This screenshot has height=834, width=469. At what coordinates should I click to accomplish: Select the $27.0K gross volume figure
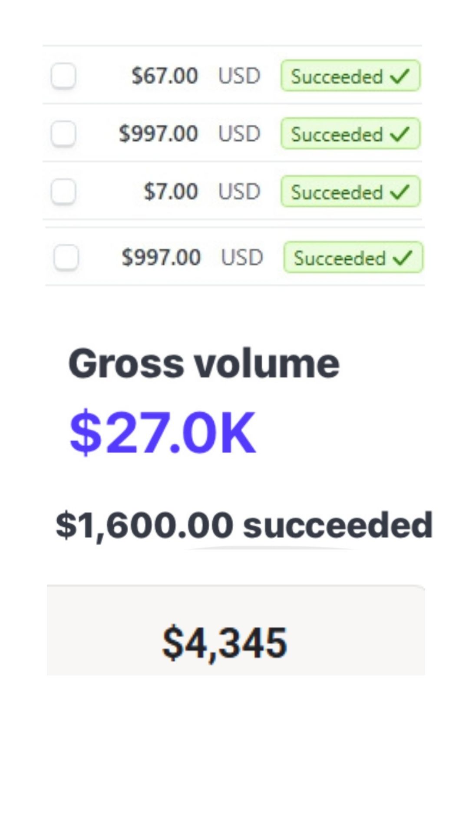click(x=163, y=432)
